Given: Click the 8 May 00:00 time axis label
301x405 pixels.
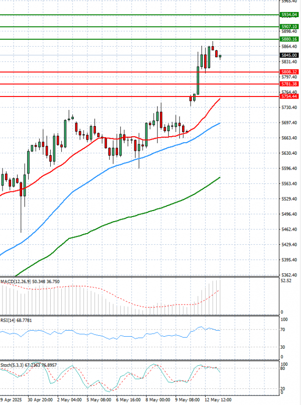Looking at the screenshot, I should [157, 400].
